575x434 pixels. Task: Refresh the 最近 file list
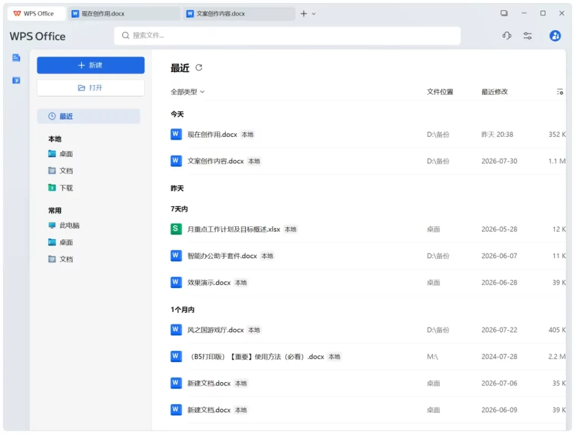pos(199,67)
